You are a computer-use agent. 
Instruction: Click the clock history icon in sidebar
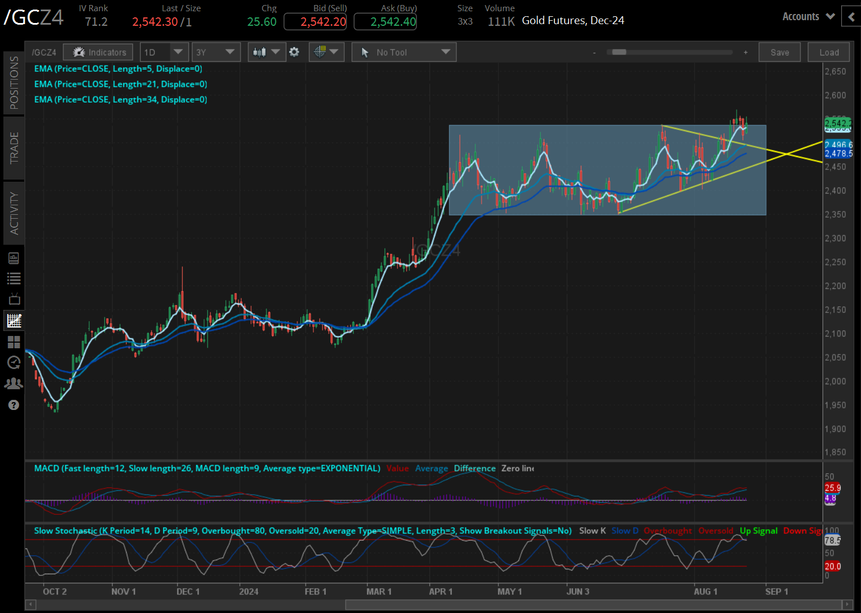coord(14,362)
